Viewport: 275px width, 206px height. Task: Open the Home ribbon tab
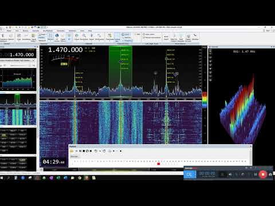coord(9,31)
